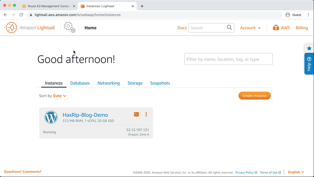The height and width of the screenshot is (177, 314).
Task: Open the Help side panel
Action: pyautogui.click(x=309, y=64)
